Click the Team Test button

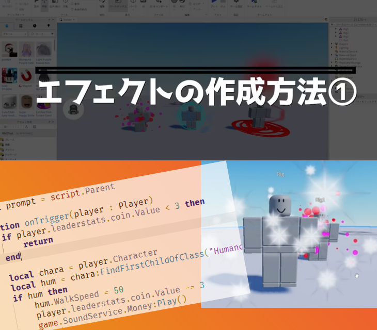(254, 4)
